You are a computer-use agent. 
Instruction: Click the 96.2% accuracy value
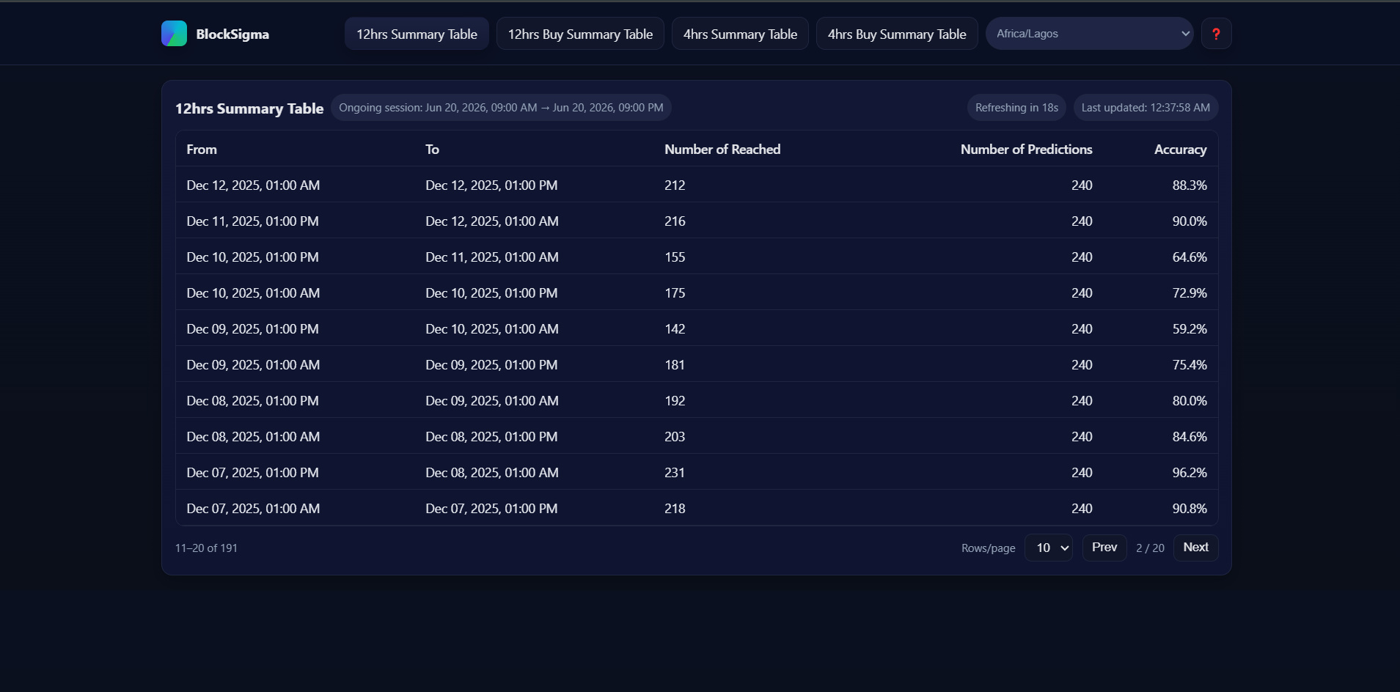click(x=1190, y=473)
